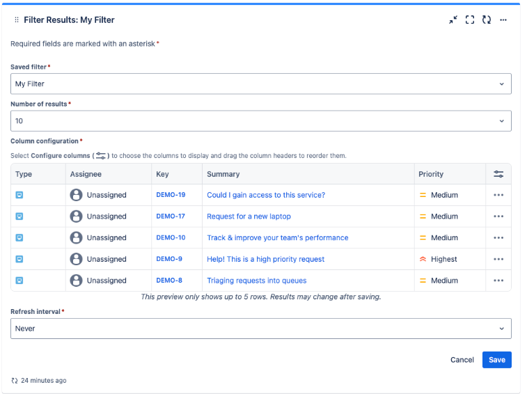The height and width of the screenshot is (394, 527).
Task: Refresh the Filter Results gadget
Action: pyautogui.click(x=487, y=19)
